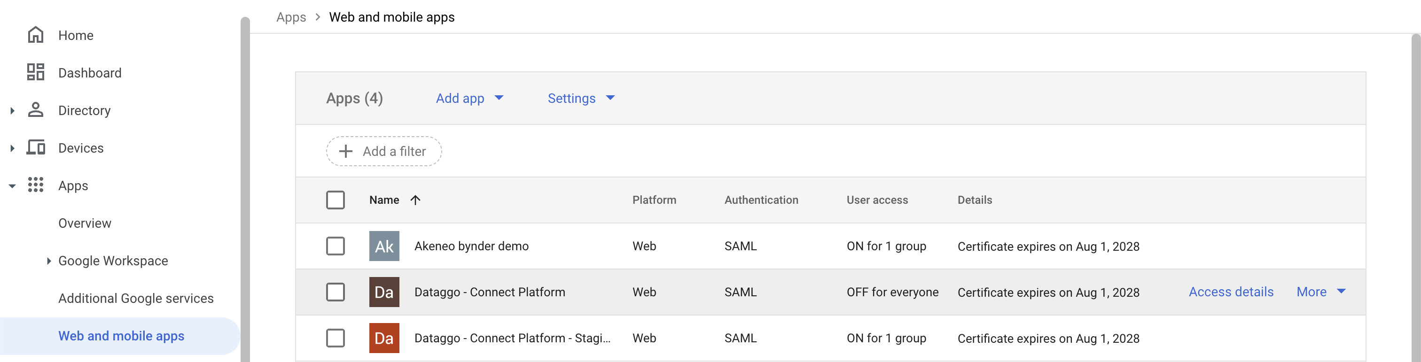This screenshot has height=362, width=1421.
Task: Click Apps (4) table title
Action: pyautogui.click(x=354, y=98)
